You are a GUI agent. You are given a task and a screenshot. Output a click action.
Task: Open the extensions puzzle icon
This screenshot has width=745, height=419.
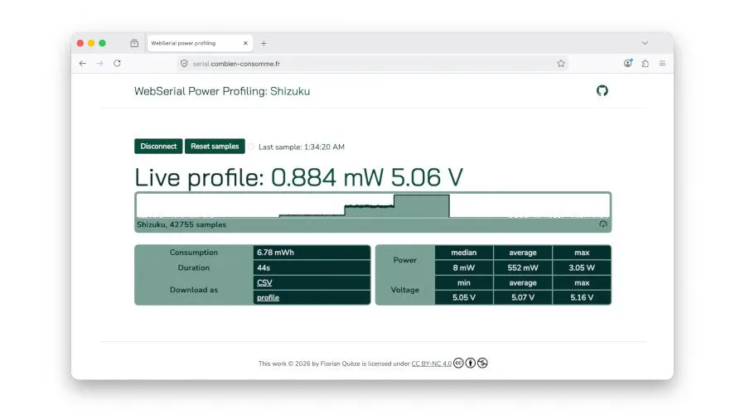[646, 63]
